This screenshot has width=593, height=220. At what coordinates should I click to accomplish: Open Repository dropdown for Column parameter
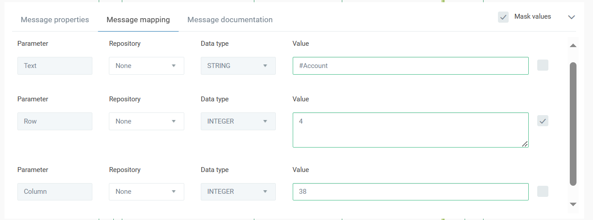146,192
